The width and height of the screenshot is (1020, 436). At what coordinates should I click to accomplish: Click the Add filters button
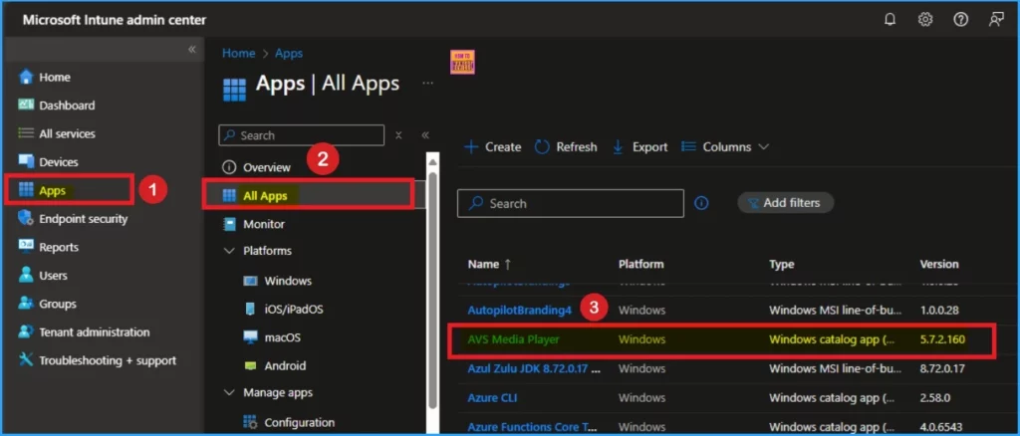coord(785,203)
